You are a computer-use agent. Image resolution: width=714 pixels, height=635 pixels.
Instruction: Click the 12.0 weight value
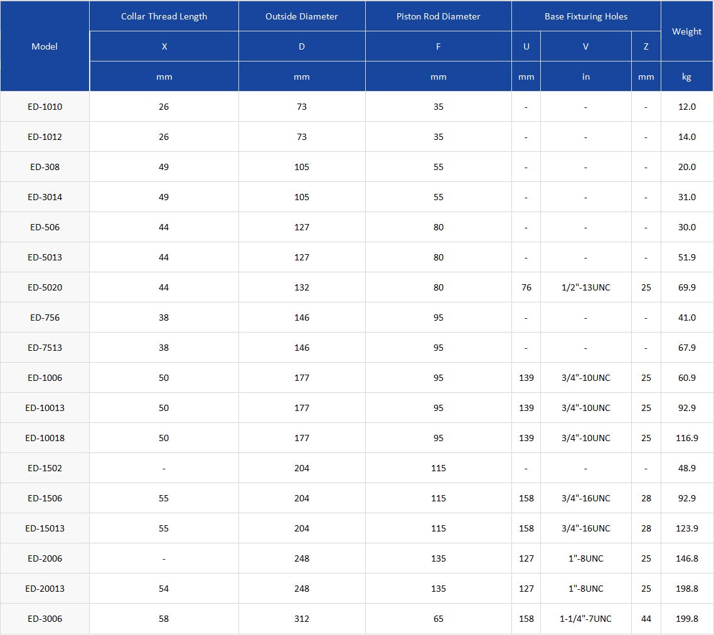[x=686, y=107]
